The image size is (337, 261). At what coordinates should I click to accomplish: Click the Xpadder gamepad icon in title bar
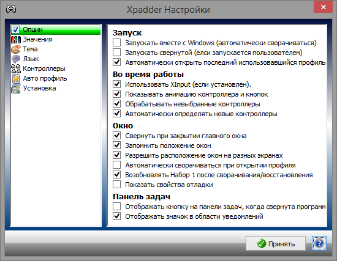[x=11, y=9]
